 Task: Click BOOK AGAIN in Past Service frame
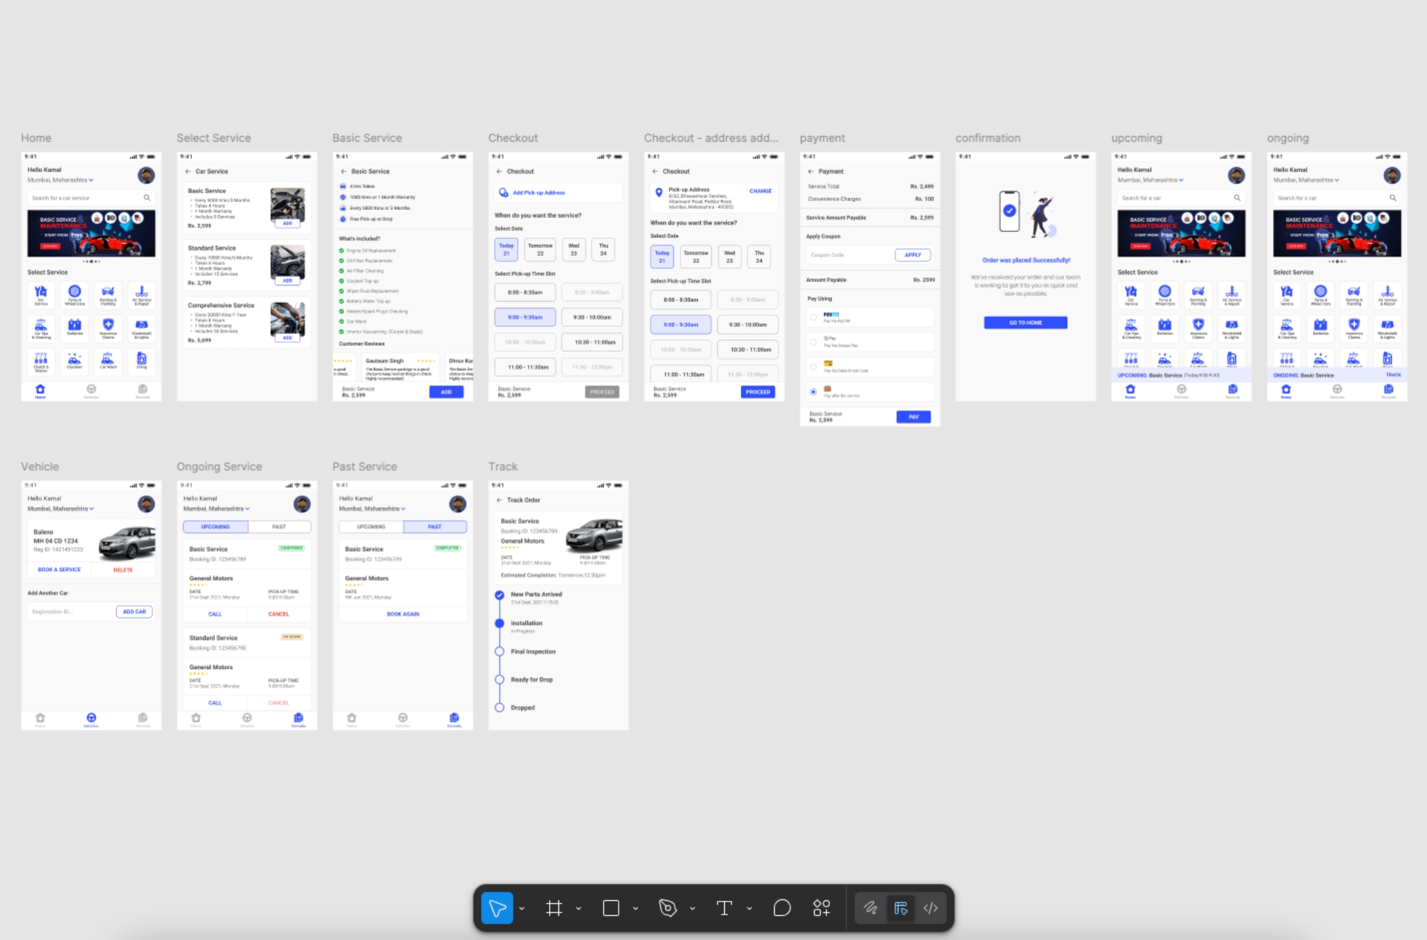(x=403, y=615)
